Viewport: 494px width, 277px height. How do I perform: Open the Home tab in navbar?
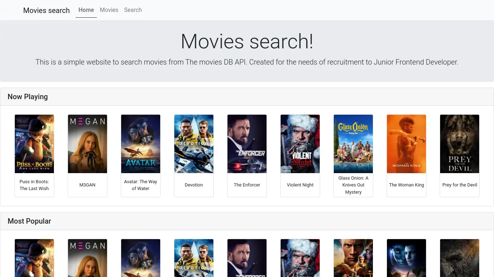(x=86, y=10)
